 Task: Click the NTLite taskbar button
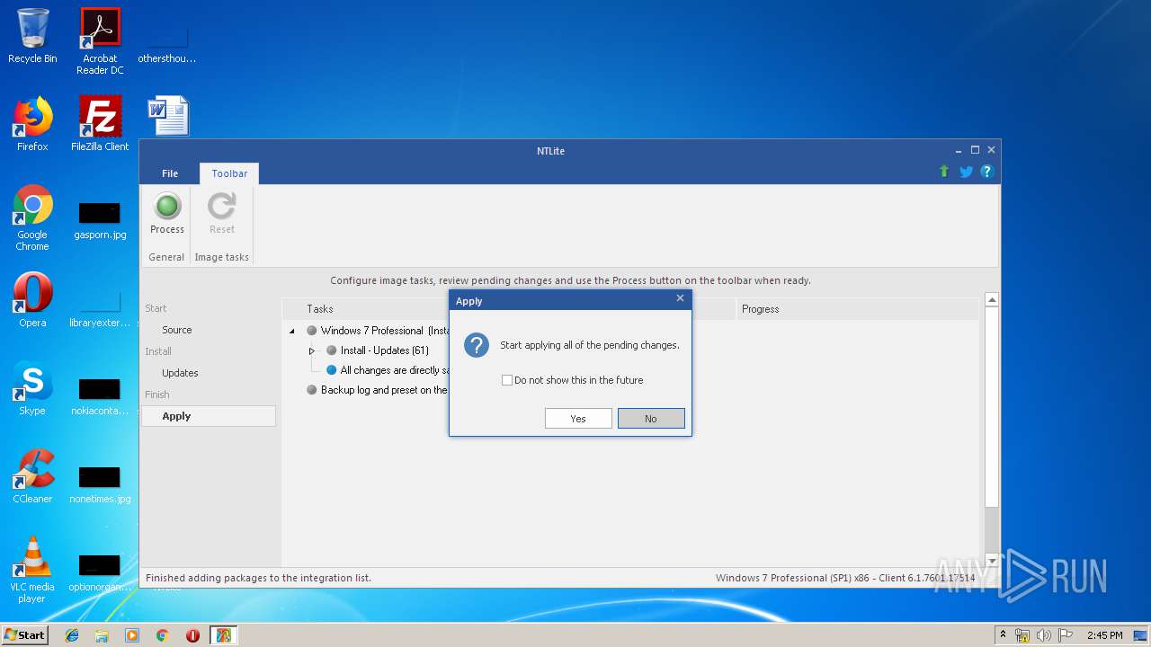tap(223, 635)
